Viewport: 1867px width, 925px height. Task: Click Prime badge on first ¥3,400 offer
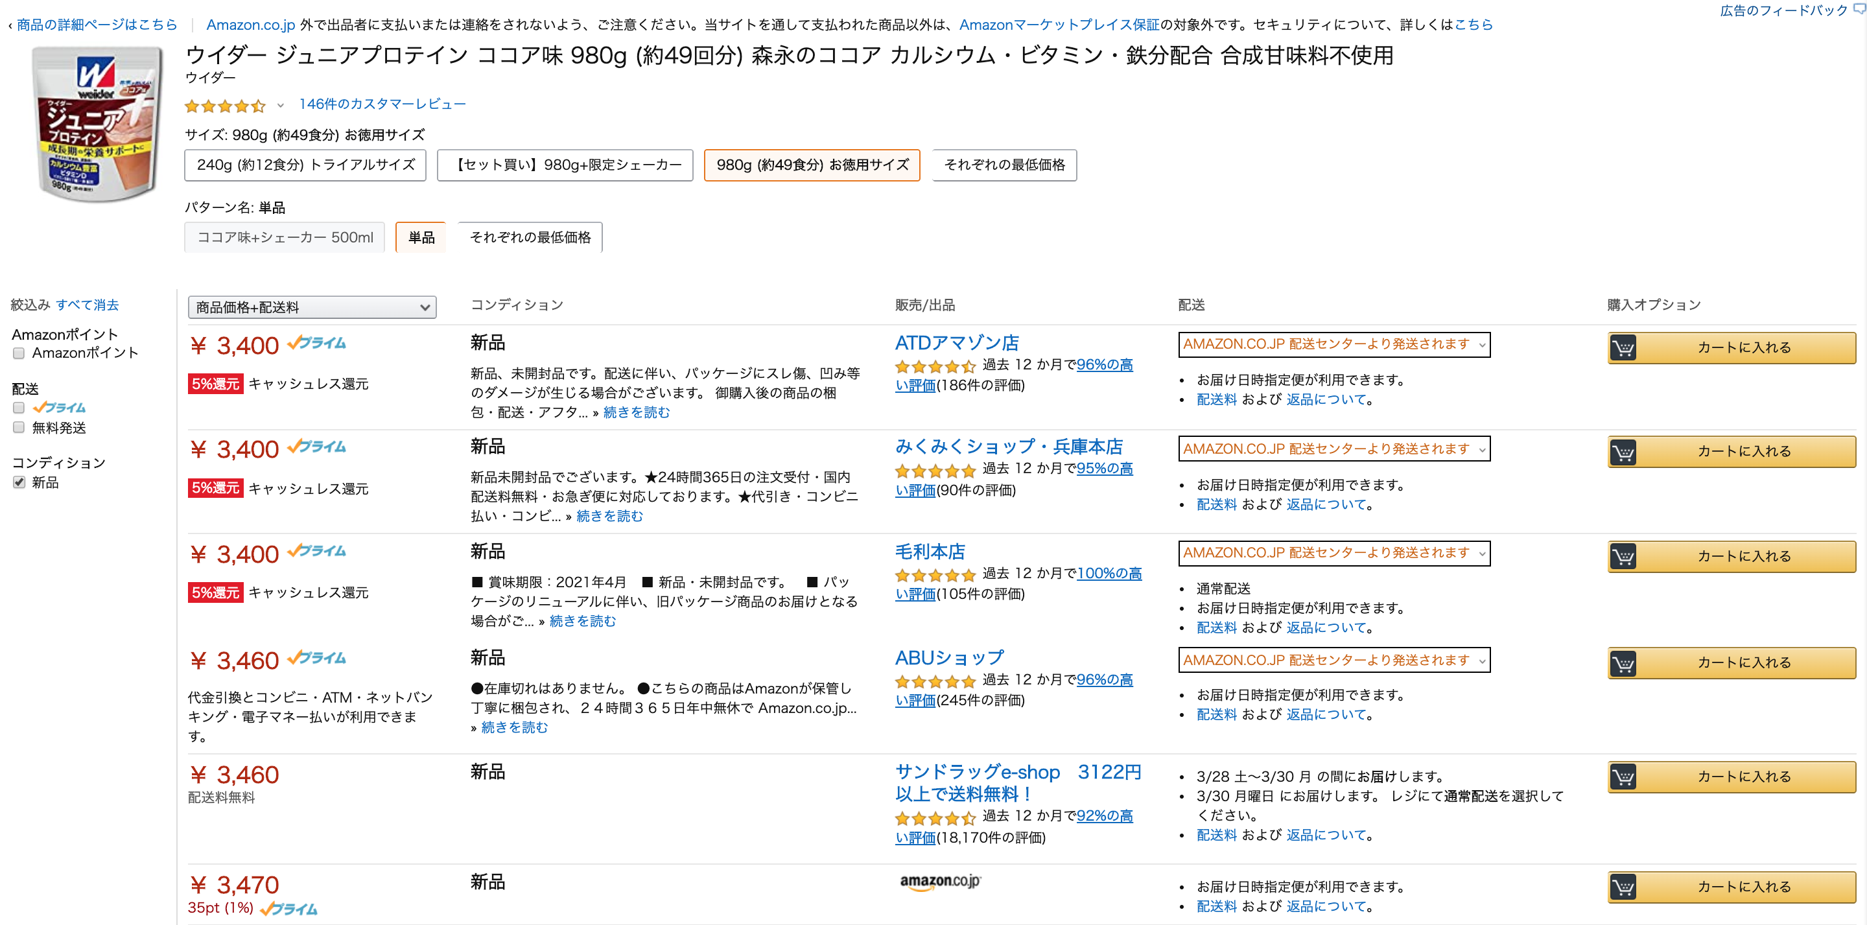tap(316, 343)
